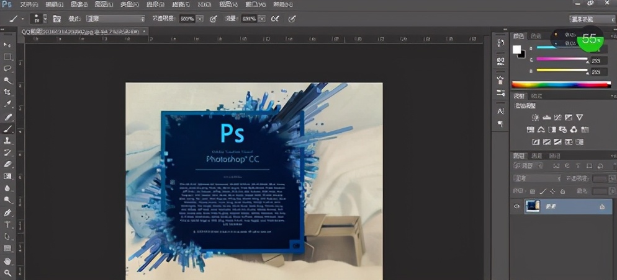Select the Brush tool in toolbox
This screenshot has width=617, height=280.
coord(7,129)
